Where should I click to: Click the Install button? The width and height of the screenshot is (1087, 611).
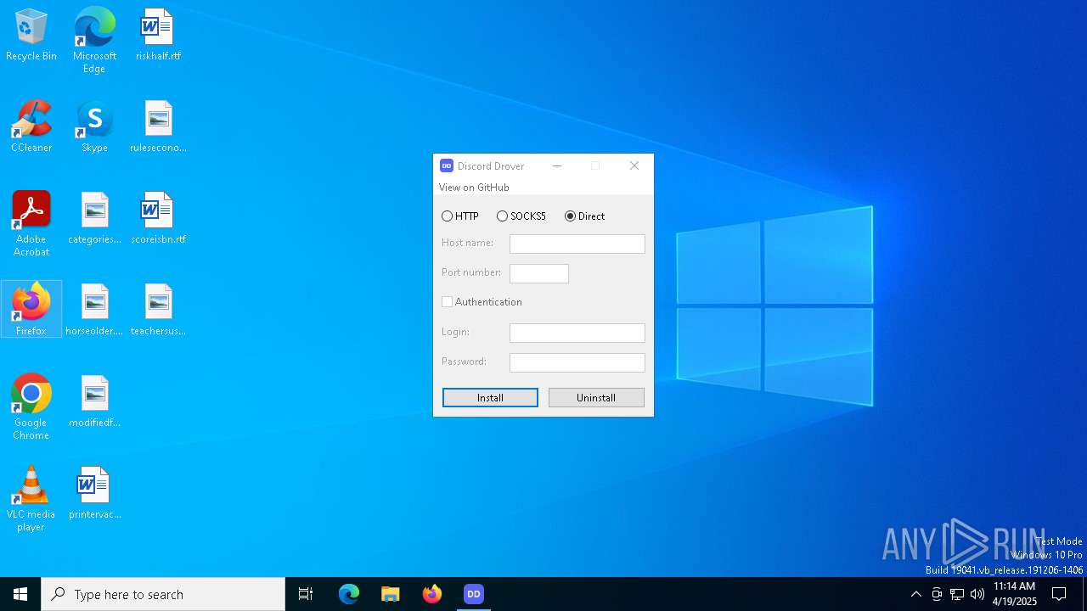[490, 397]
